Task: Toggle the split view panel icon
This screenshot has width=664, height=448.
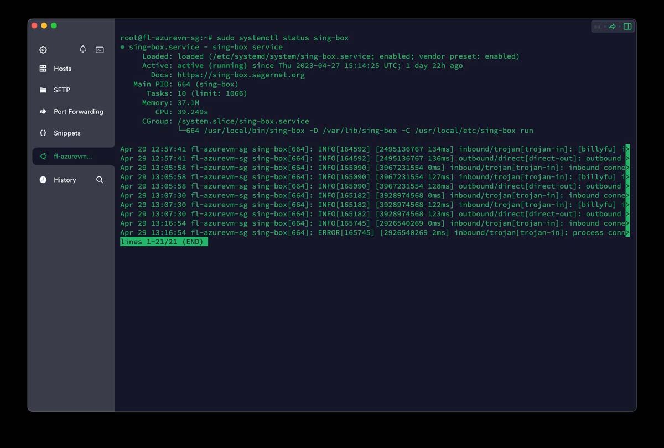Action: (x=627, y=27)
